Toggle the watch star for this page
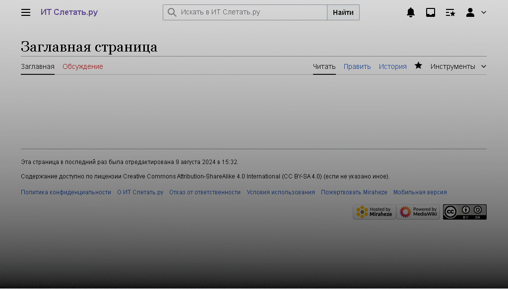This screenshot has width=508, height=289. [x=418, y=65]
